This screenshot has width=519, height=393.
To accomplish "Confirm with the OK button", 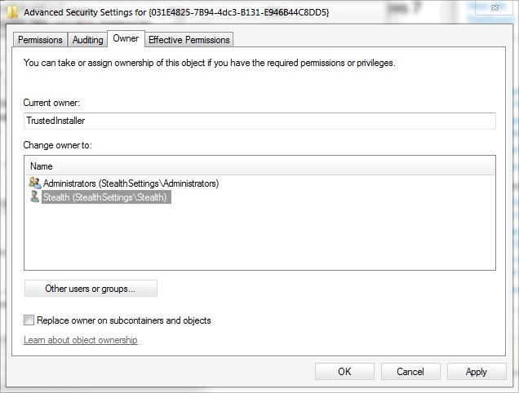I will pyautogui.click(x=344, y=372).
